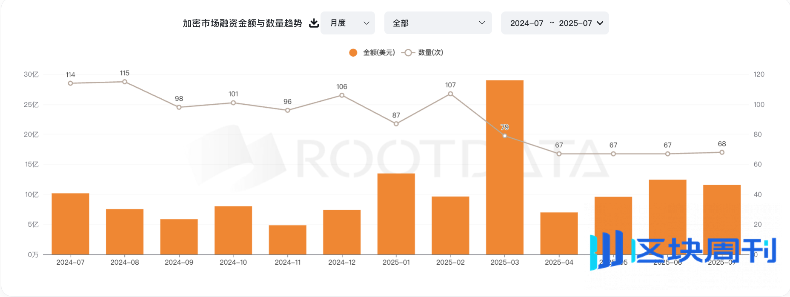This screenshot has width=790, height=297.
Task: Click the left axis label 30亿
Action: [x=31, y=74]
